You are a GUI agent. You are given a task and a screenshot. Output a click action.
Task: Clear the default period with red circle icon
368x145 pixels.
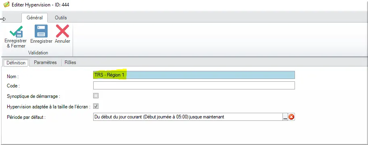tap(291, 117)
